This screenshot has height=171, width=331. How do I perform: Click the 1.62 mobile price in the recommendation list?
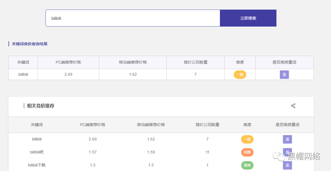[x=151, y=139]
